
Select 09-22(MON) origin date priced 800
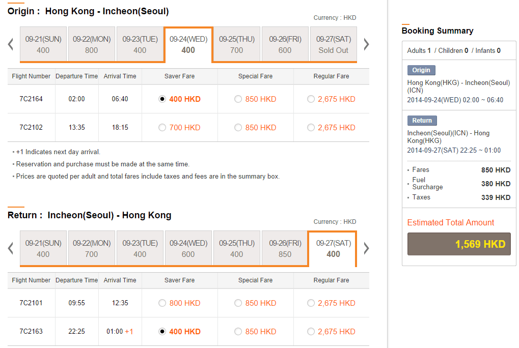point(92,44)
